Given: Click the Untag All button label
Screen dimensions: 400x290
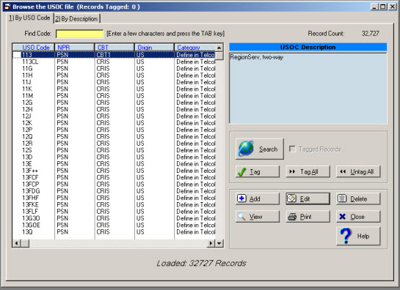Looking at the screenshot, I should click(362, 172).
